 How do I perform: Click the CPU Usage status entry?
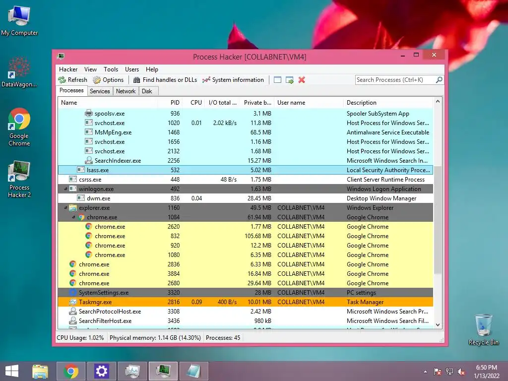coord(80,337)
